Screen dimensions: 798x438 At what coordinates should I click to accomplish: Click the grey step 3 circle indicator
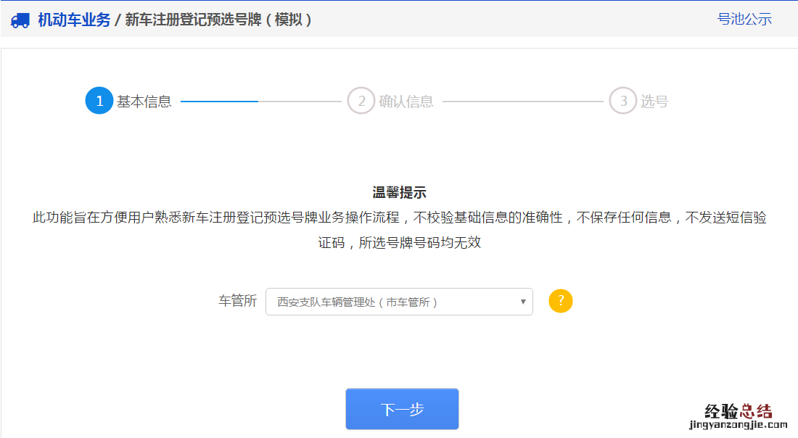pos(624,101)
